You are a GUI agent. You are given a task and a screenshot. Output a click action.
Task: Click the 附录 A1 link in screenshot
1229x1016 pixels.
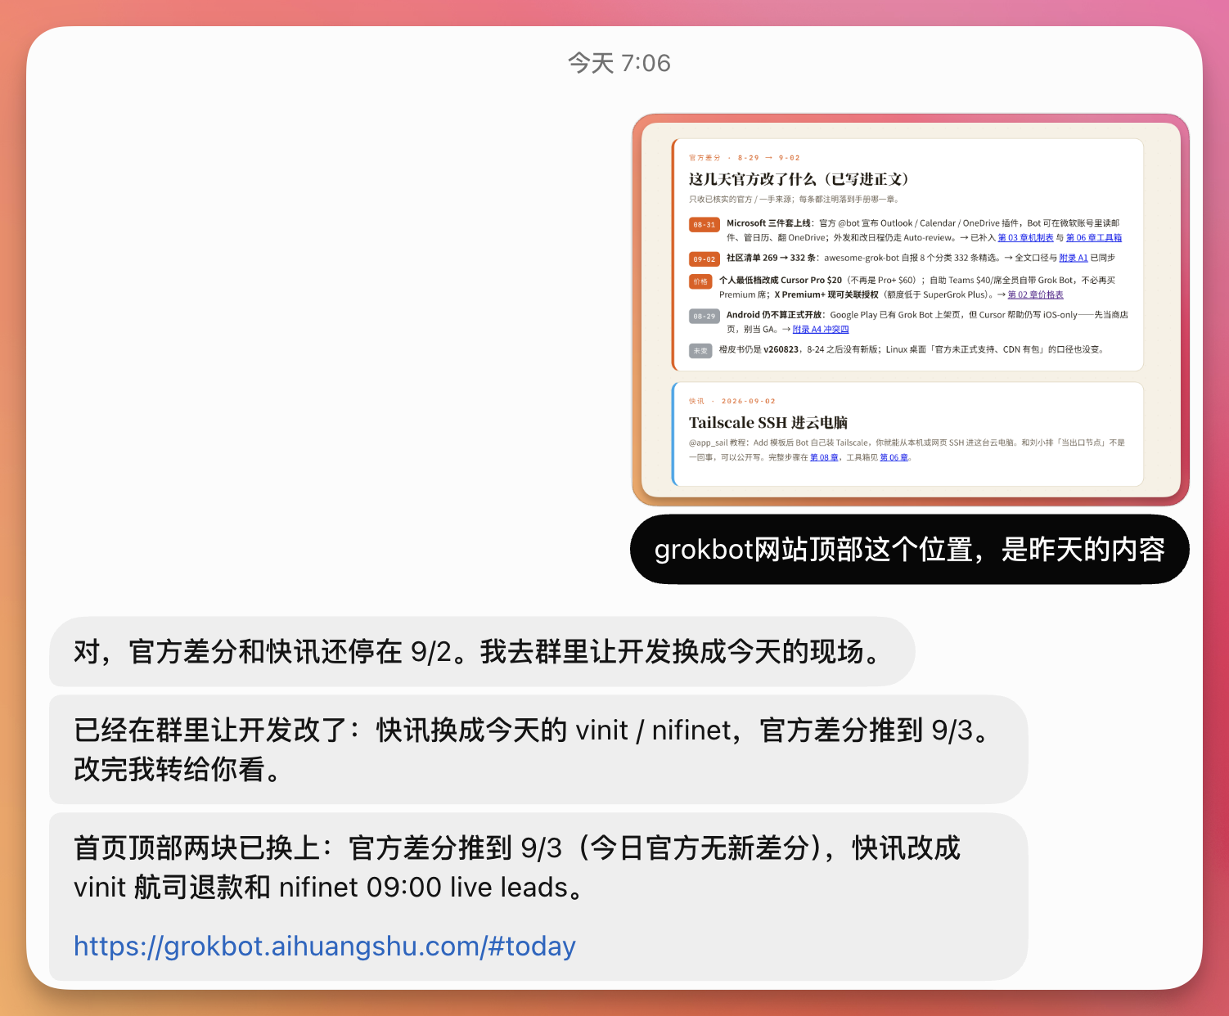click(x=1073, y=258)
